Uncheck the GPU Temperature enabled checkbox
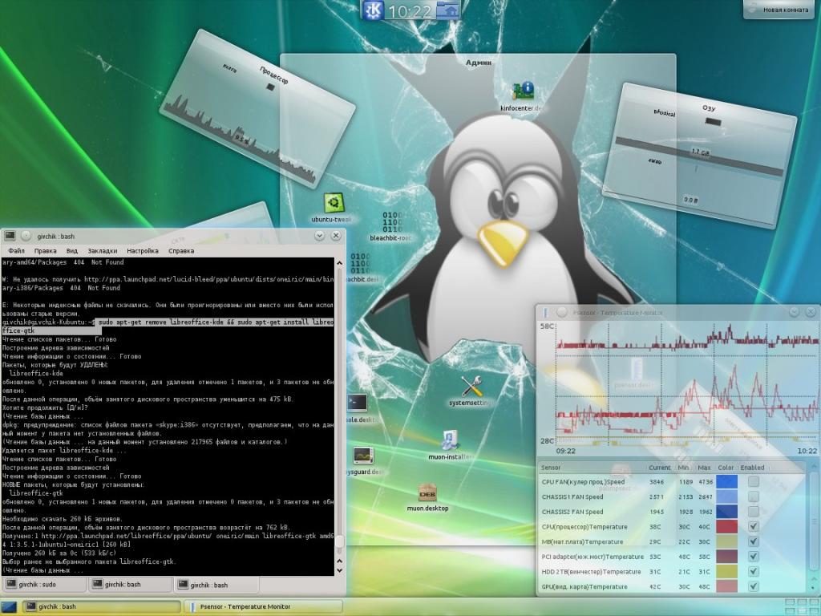 click(753, 586)
